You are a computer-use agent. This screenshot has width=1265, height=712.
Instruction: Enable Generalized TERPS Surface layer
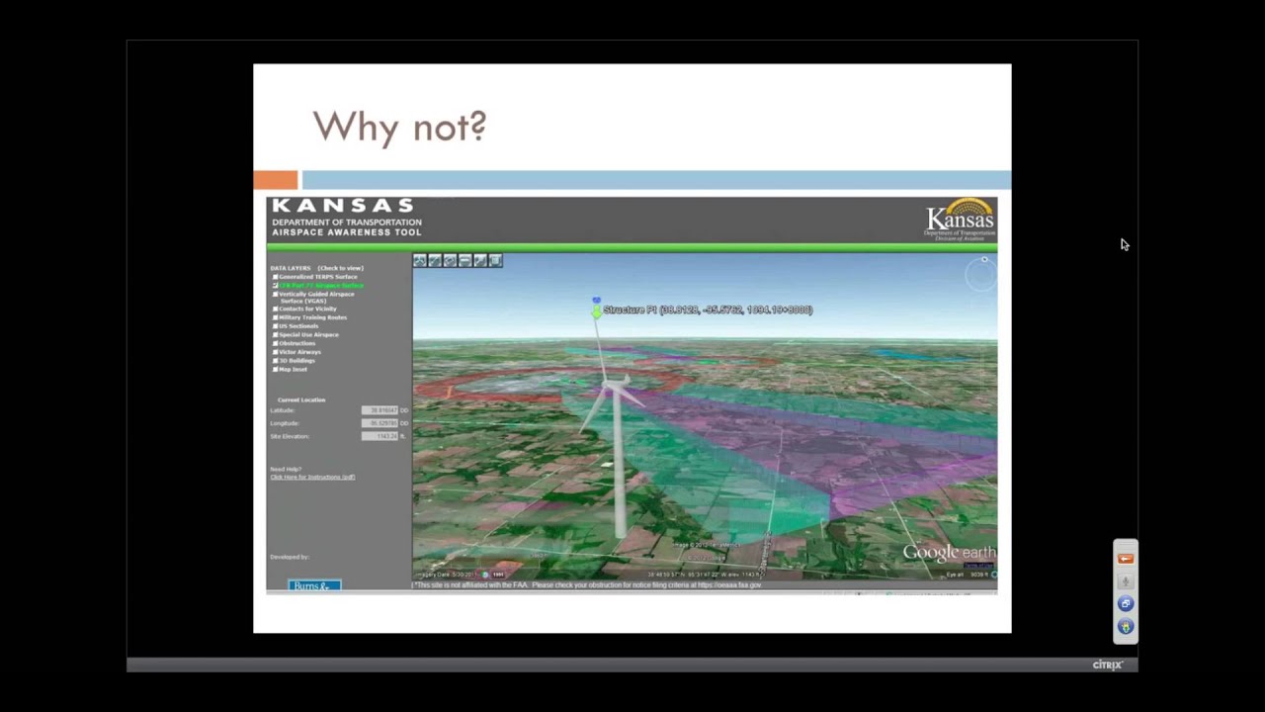(x=276, y=277)
